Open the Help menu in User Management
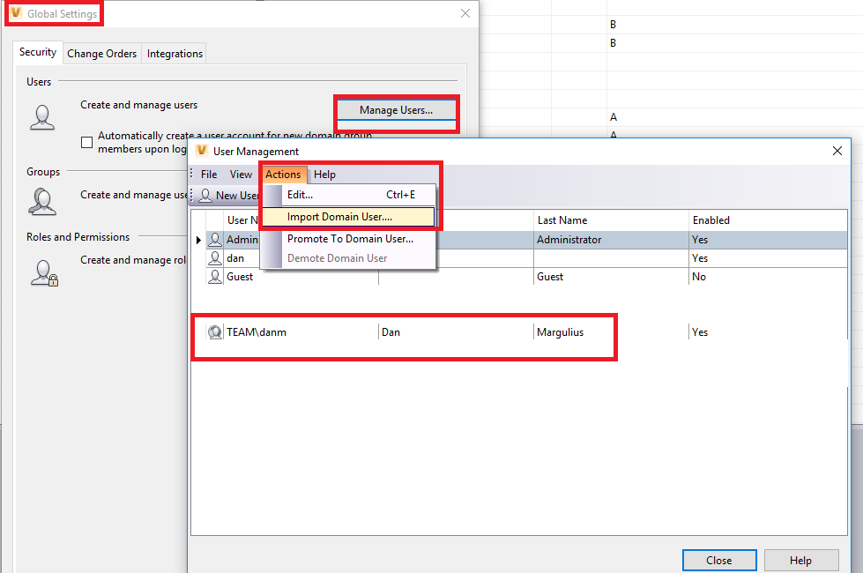Viewport: 863px width, 573px height. click(x=324, y=175)
